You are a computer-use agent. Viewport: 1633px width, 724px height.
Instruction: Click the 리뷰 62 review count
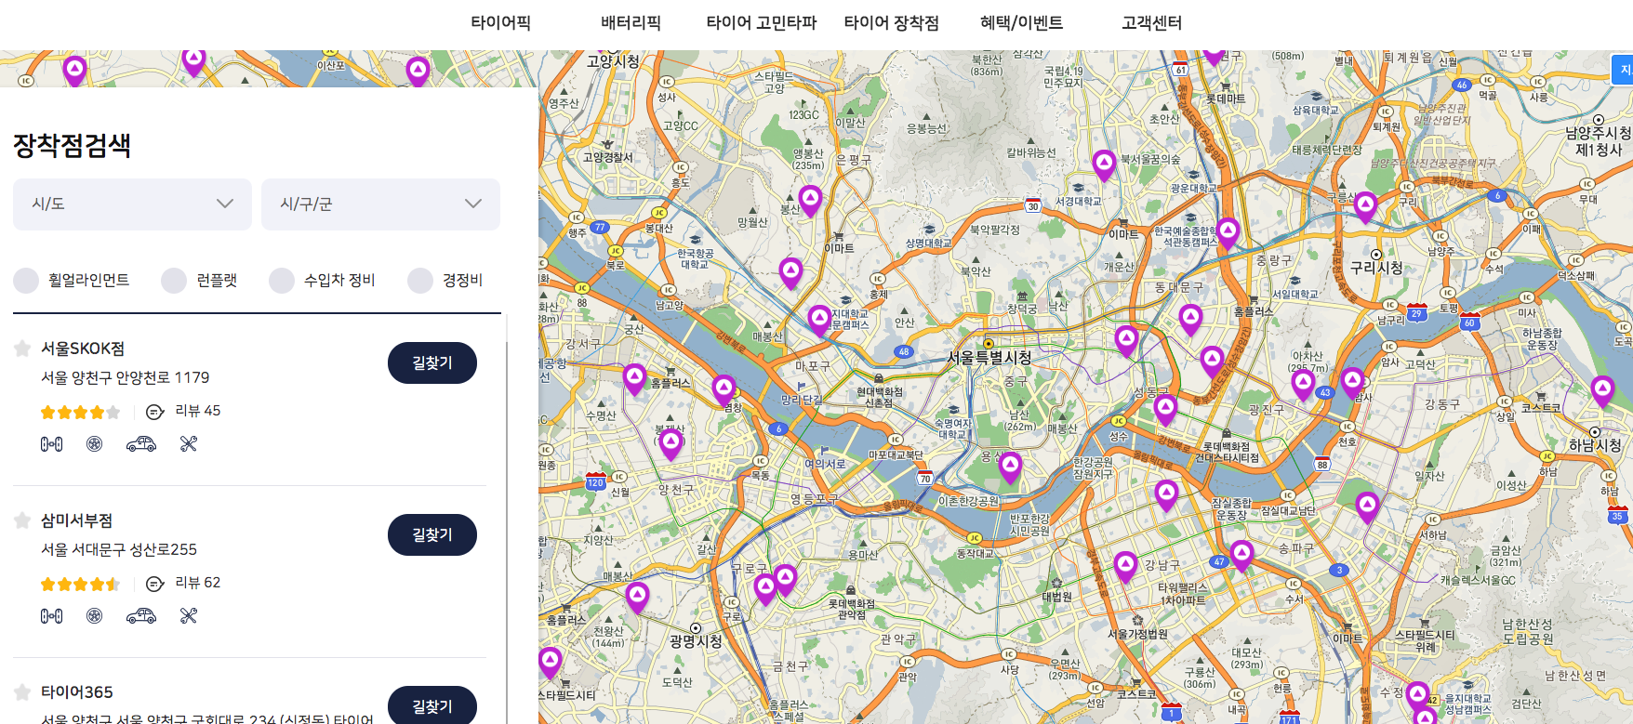(198, 583)
